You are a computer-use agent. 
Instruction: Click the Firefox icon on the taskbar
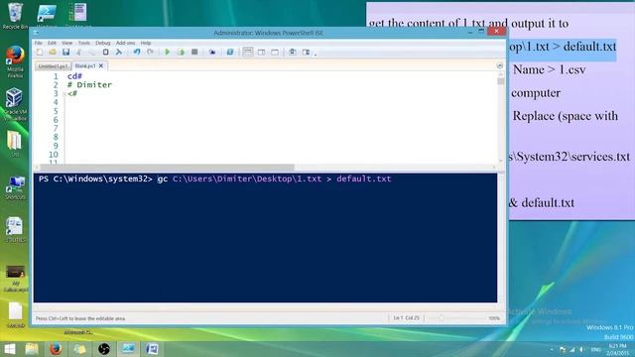coord(56,348)
